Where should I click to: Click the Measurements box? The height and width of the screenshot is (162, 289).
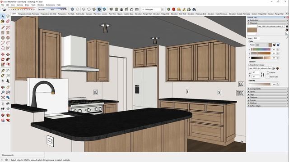pos(22,155)
